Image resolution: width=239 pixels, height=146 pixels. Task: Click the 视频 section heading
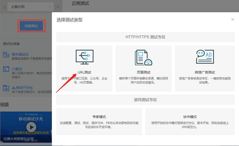[x=4, y=105]
